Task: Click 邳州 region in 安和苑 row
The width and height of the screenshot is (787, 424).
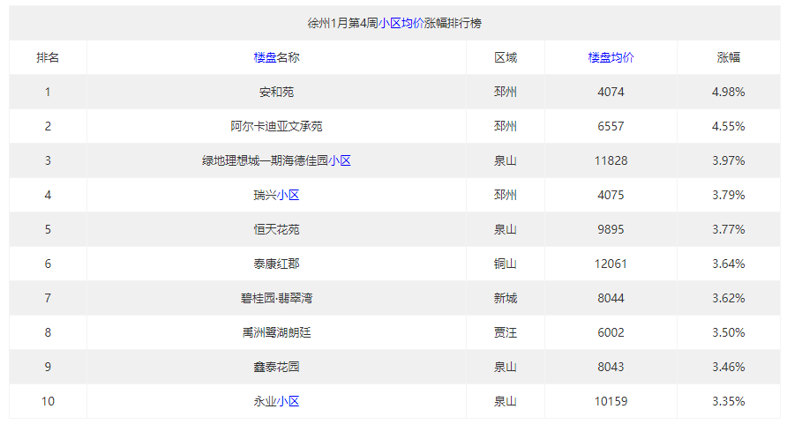Action: coord(506,93)
